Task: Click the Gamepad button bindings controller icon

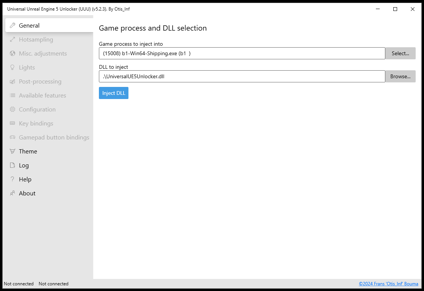Action: pyautogui.click(x=13, y=137)
